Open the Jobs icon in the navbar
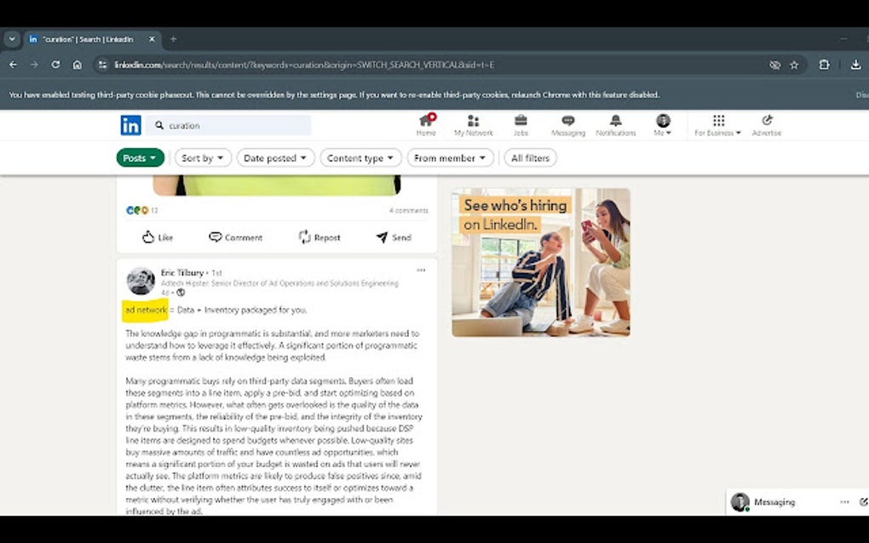Screen dimensions: 869x543 521,125
